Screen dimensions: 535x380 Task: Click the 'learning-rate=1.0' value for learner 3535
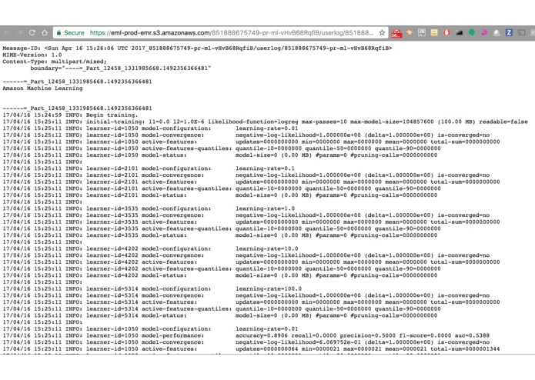point(265,208)
